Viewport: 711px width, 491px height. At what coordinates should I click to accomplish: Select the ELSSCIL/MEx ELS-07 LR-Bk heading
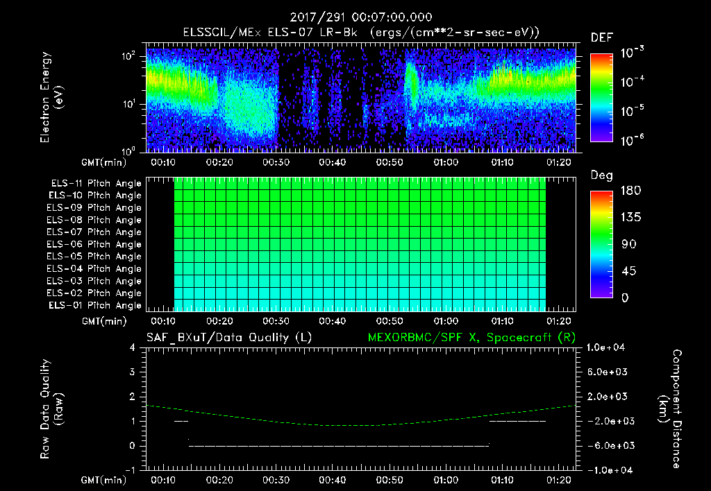click(x=270, y=33)
